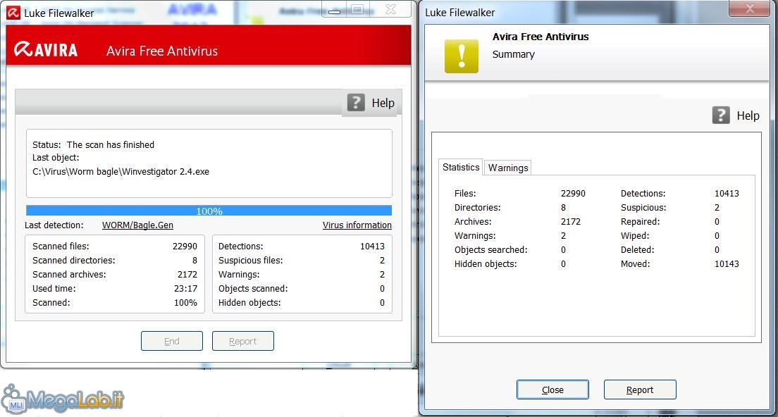Click the Report button in scan window
Screen dimensions: 778x417
[243, 341]
